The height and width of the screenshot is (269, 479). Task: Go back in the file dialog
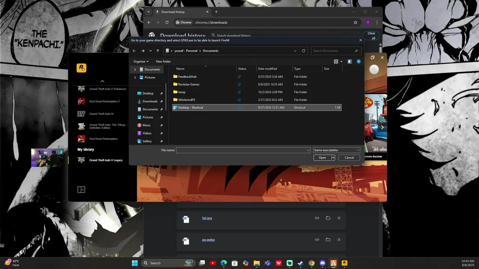134,51
